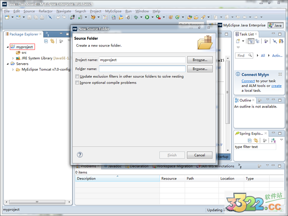288x216 pixels.
Task: Toggle Focus on Workweek in Task List
Action: 266,41
